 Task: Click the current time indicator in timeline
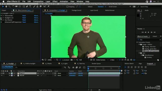[88, 69]
